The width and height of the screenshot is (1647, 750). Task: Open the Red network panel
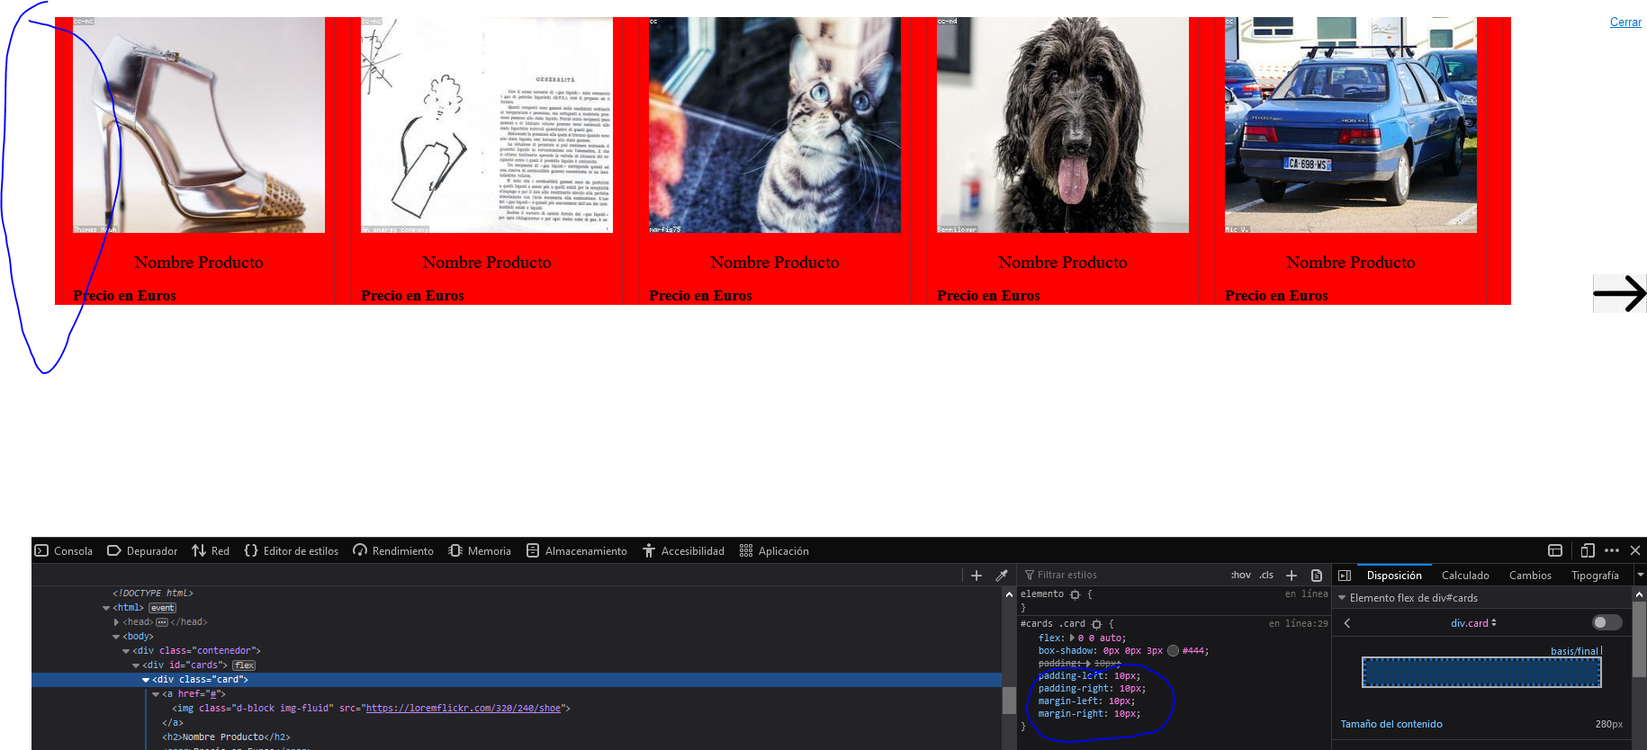pyautogui.click(x=211, y=550)
